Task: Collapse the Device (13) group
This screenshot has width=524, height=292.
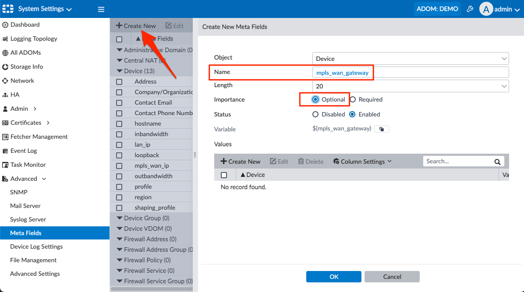Action: point(119,70)
